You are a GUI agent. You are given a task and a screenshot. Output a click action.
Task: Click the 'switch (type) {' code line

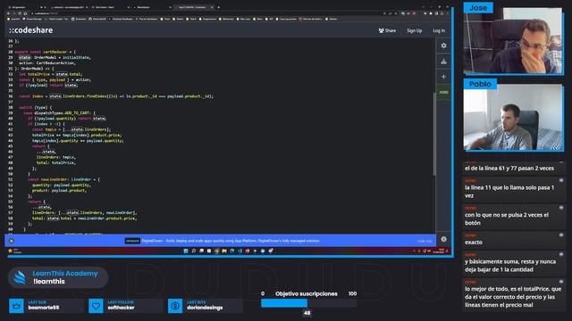click(x=36, y=107)
